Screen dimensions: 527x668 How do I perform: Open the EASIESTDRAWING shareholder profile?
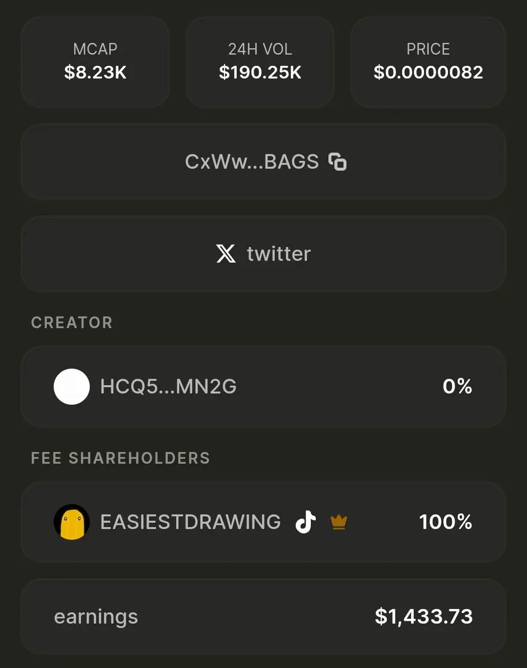[x=263, y=522]
